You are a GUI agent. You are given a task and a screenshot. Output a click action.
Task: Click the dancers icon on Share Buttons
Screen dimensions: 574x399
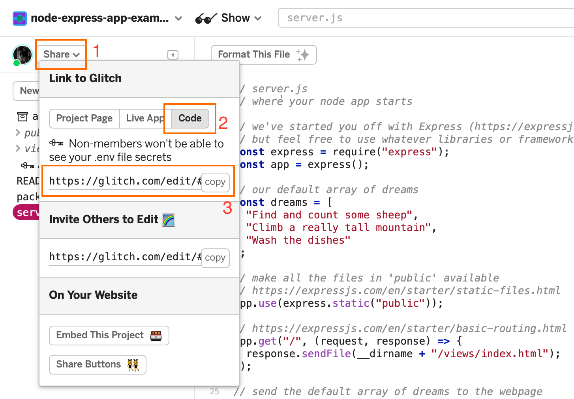point(133,365)
